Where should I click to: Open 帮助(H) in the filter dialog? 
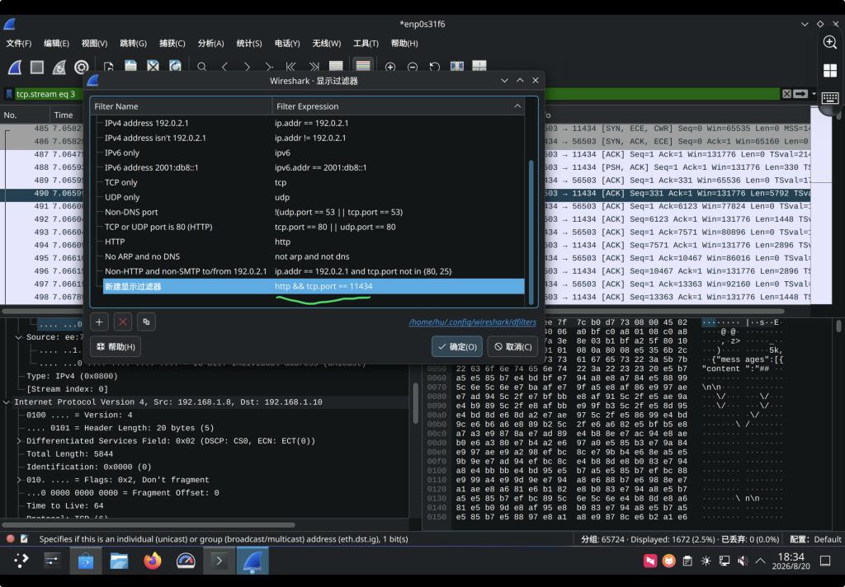click(116, 347)
